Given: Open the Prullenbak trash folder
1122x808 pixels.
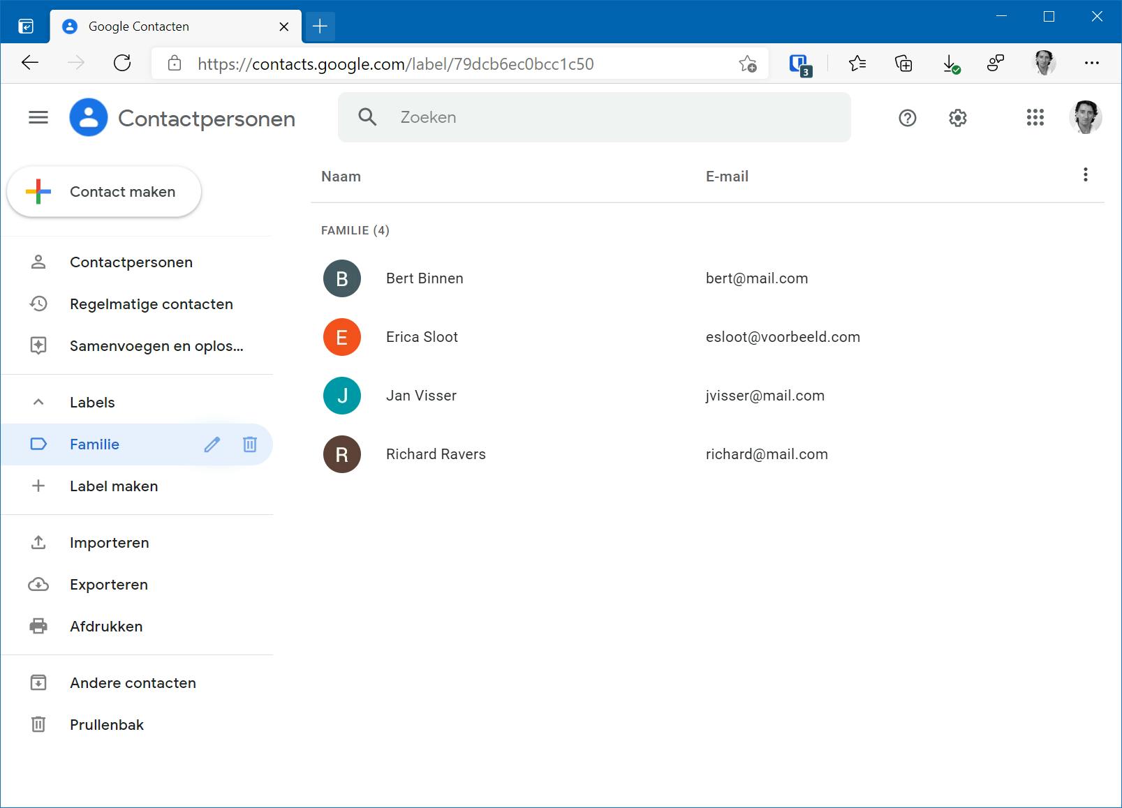Looking at the screenshot, I should [106, 725].
